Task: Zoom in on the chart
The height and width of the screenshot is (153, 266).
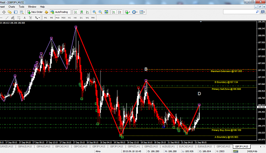Action: [94, 12]
